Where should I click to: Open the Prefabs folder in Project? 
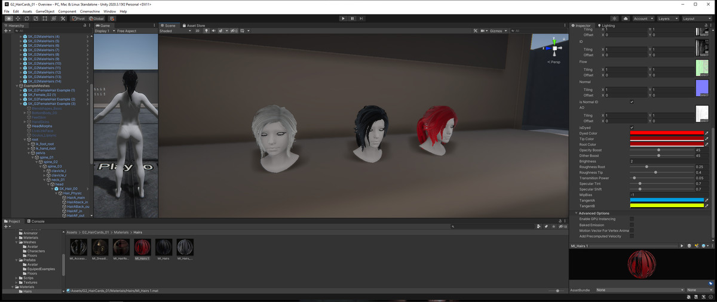[28, 260]
